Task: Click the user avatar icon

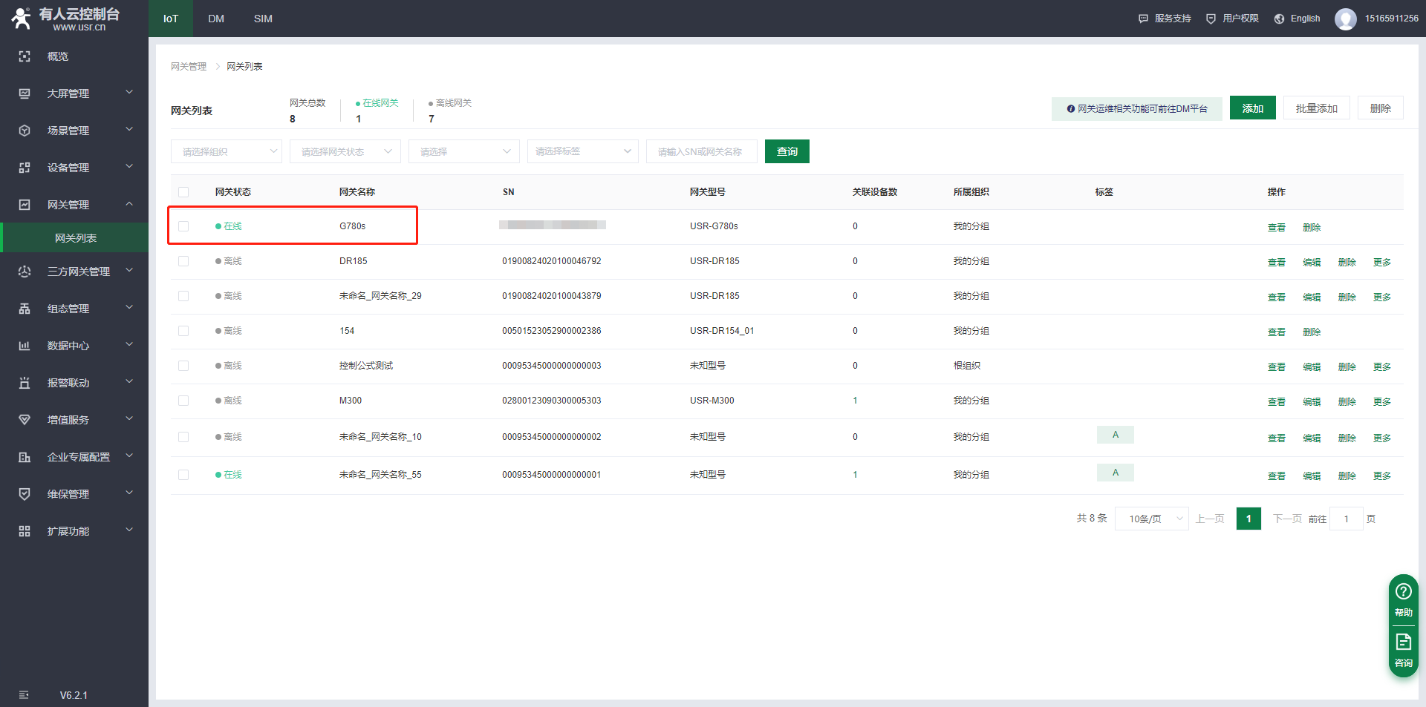Action: [1345, 19]
